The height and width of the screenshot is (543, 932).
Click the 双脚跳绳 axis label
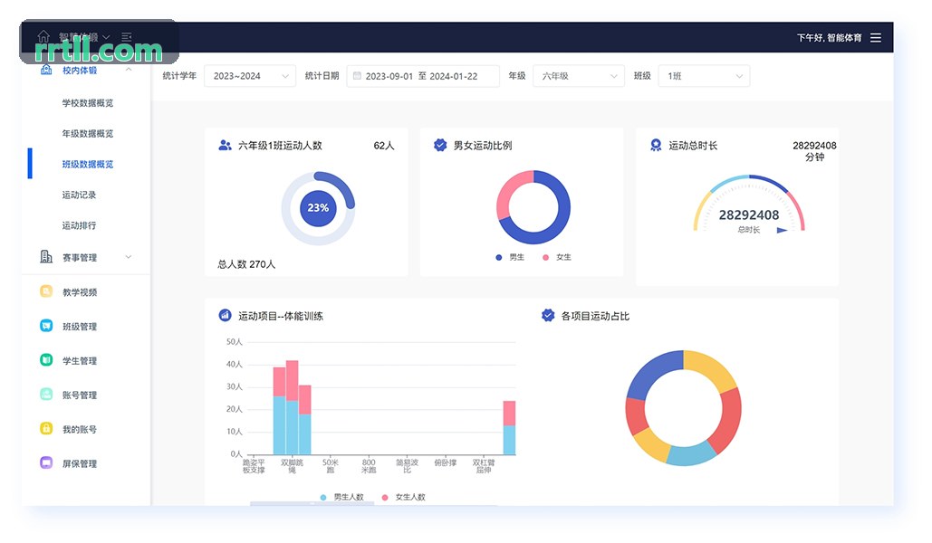click(x=292, y=466)
